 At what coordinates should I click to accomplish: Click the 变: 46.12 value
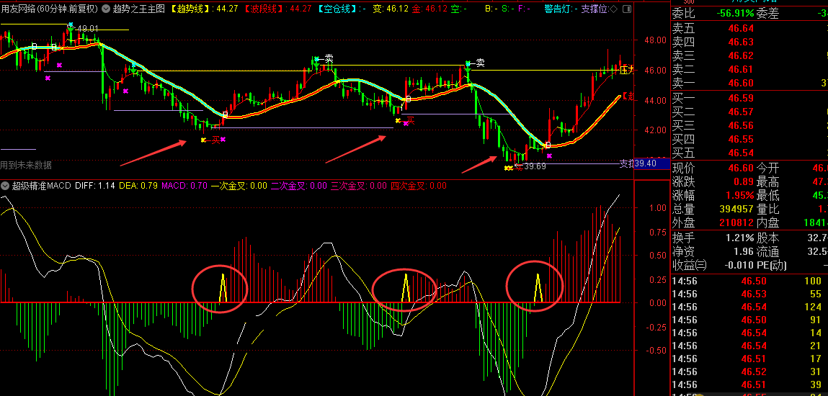(x=391, y=9)
